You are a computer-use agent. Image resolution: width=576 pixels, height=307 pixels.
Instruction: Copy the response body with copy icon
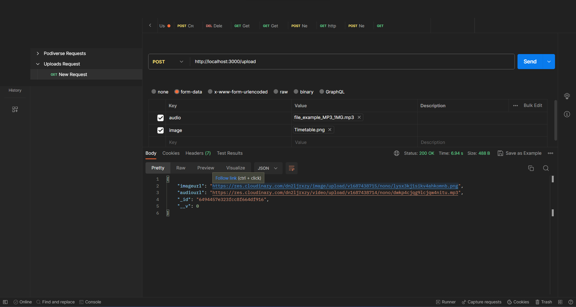click(531, 168)
